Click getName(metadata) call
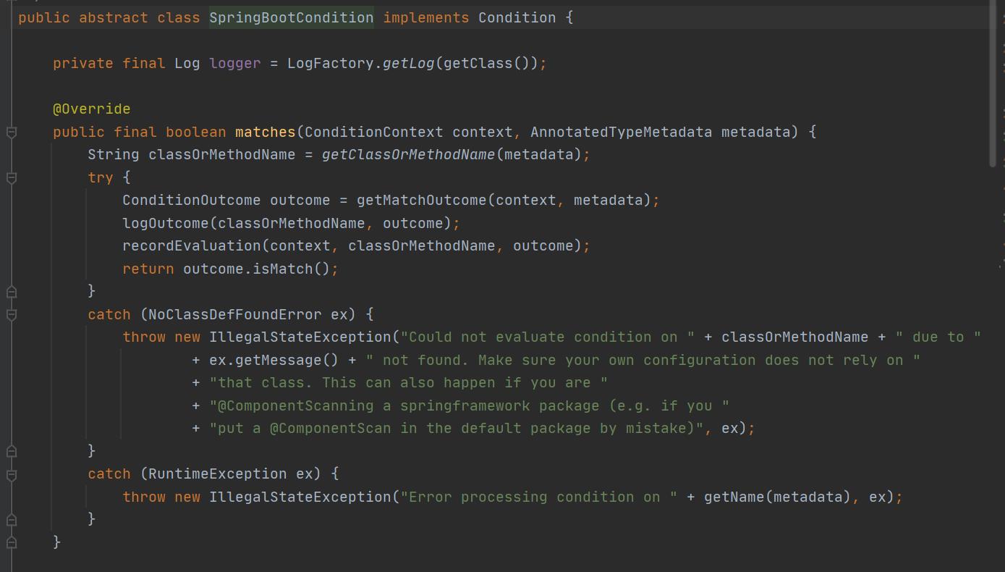Screen dimensions: 1005x572 [778, 497]
